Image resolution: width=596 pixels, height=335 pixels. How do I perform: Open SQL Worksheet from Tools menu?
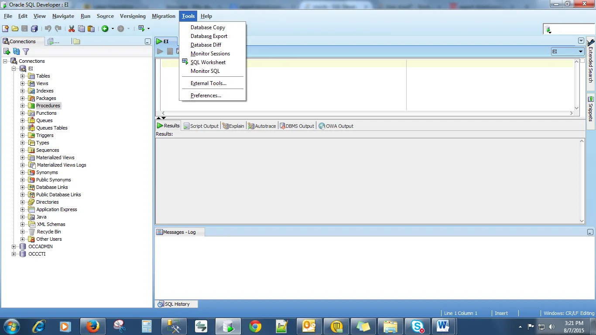212,62
